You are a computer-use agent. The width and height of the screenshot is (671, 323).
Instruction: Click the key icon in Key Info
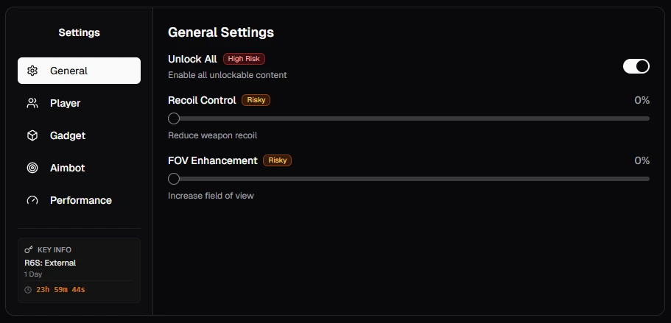[29, 249]
